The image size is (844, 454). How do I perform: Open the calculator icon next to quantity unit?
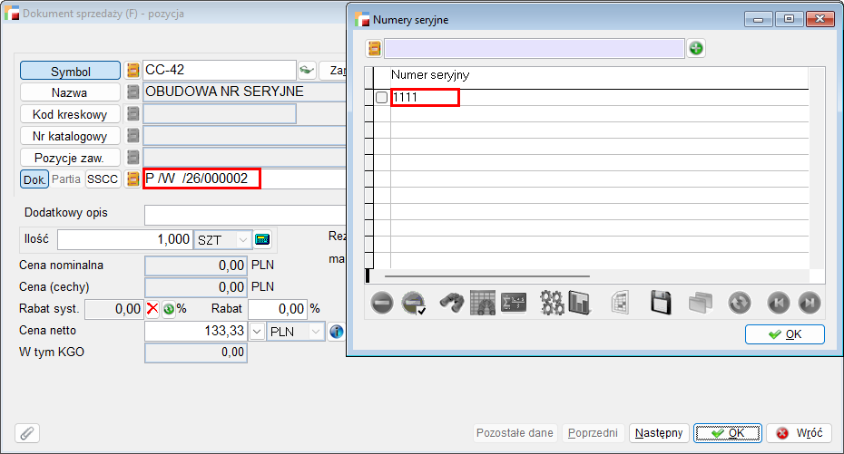[263, 239]
